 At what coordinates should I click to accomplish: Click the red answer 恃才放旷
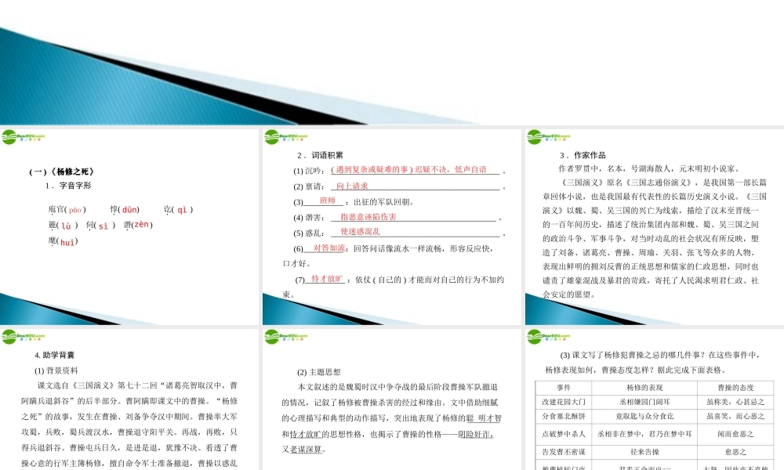point(328,279)
